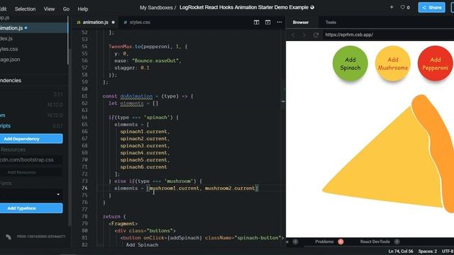Viewport: 454px width, 255px height.
Task: Click the react-scripts dependency entry
Action: 31,126
